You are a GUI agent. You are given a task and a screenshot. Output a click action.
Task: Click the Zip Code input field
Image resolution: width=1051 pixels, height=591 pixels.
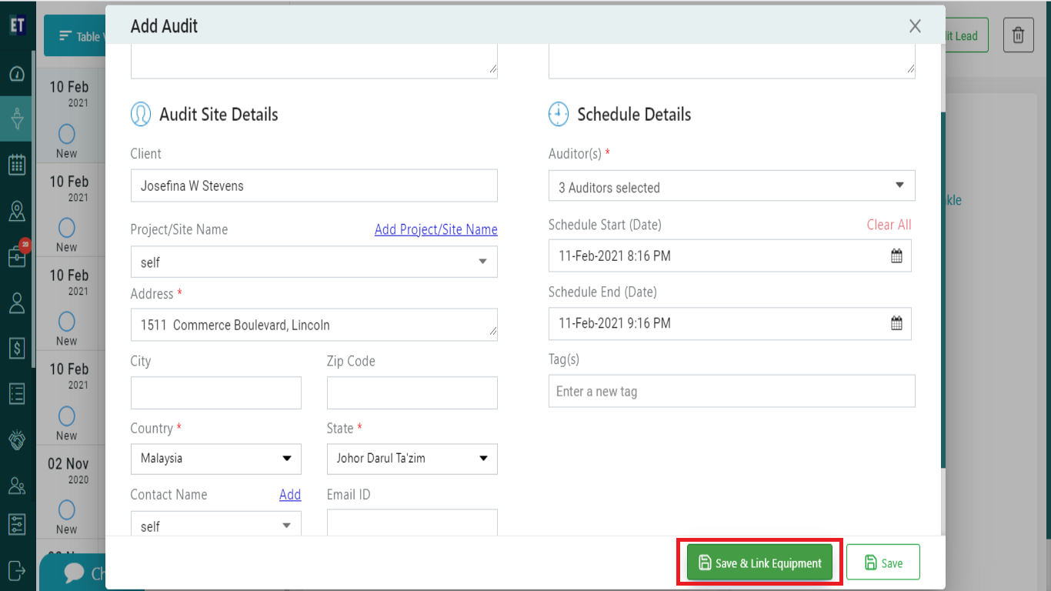[x=412, y=392]
